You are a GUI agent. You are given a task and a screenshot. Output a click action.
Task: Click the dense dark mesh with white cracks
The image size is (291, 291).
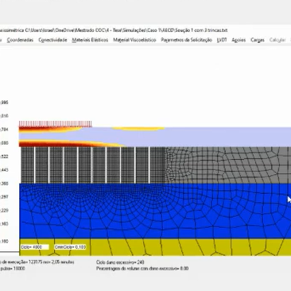pyautogui.click(x=93, y=165)
